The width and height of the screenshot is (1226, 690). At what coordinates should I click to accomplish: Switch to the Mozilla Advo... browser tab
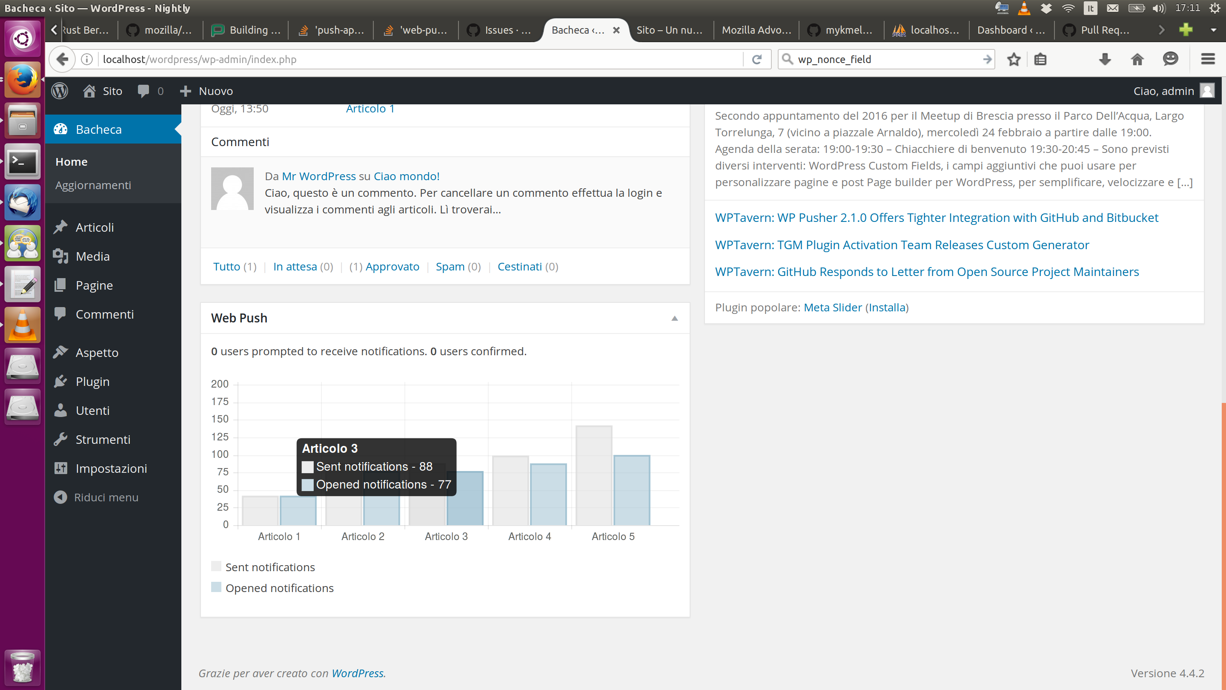click(757, 30)
